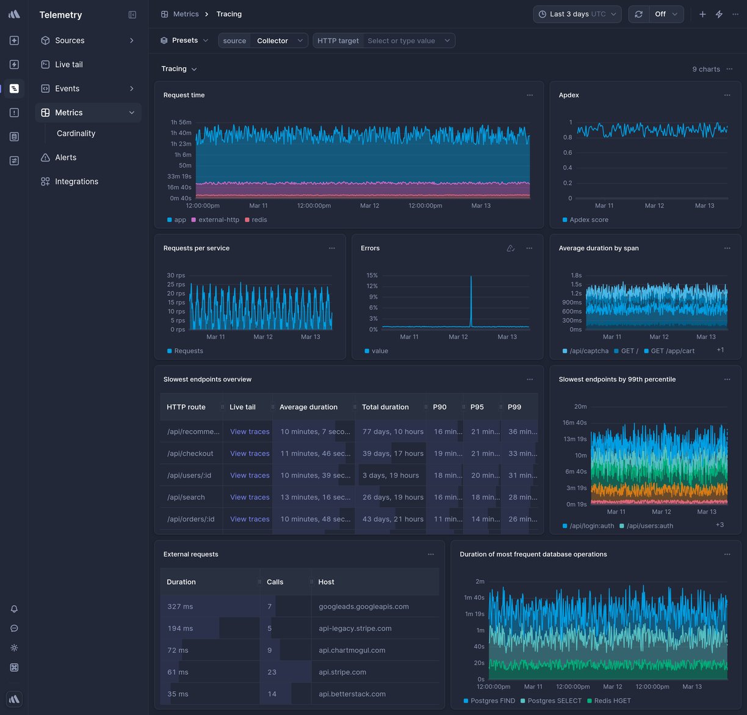Click View traces for /api/checkout
The height and width of the screenshot is (715, 747).
click(x=249, y=453)
